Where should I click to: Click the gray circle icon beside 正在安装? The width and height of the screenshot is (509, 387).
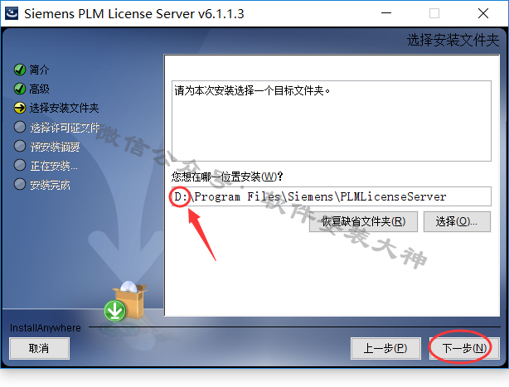[x=20, y=165]
